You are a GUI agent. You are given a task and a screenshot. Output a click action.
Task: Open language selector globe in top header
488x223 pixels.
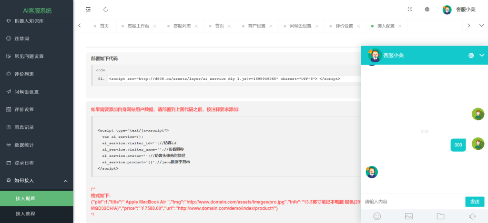pyautogui.click(x=427, y=10)
